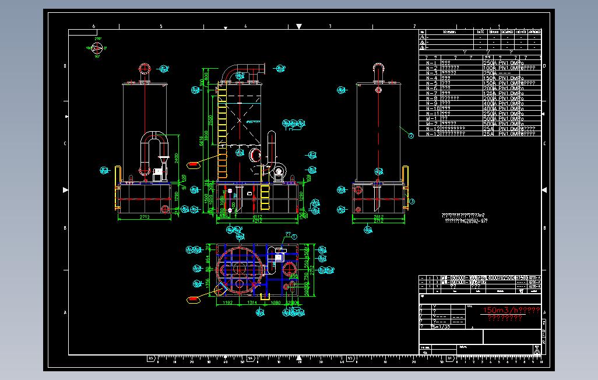Click the 1192 dimension under the plan view

[228, 302]
